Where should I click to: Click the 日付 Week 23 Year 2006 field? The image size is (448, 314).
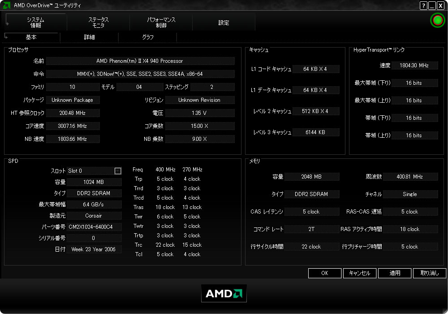click(x=94, y=249)
